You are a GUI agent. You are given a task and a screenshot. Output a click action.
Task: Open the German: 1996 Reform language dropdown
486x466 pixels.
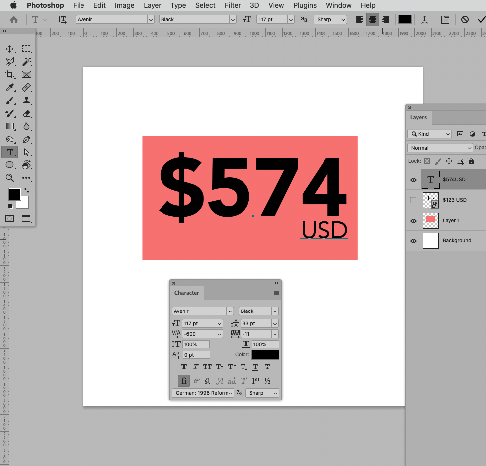[x=203, y=393]
